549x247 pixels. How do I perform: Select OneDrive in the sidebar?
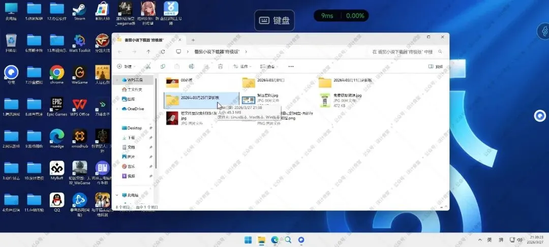[133, 109]
